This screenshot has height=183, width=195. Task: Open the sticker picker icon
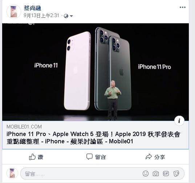click(x=176, y=174)
